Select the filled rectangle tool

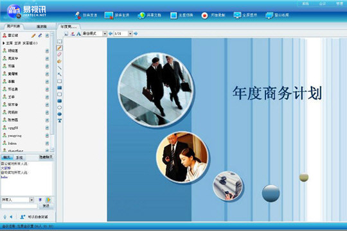point(60,88)
